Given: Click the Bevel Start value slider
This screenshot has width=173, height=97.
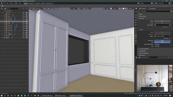Looking at the screenshot, I should tap(162, 40).
